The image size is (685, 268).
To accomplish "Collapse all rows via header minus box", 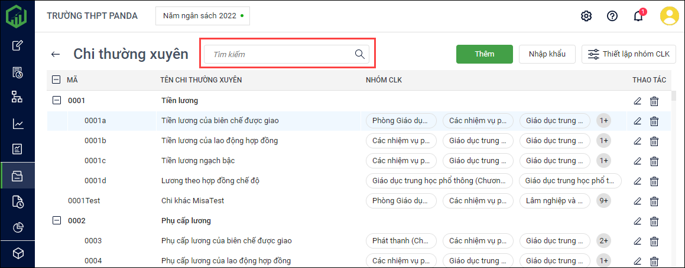I will pos(56,80).
